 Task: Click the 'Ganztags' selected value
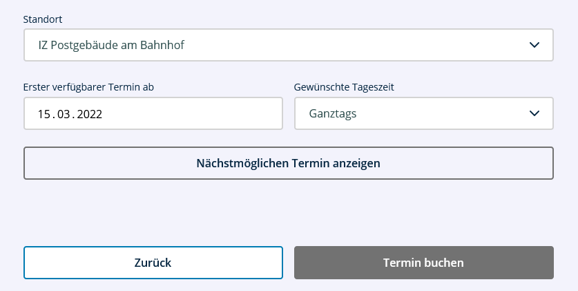pos(333,113)
